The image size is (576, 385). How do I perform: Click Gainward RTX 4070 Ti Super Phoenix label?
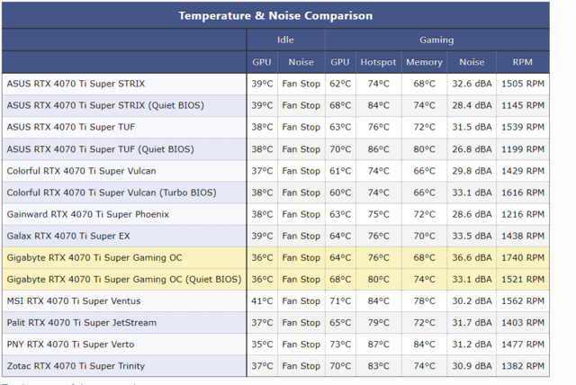(x=88, y=214)
